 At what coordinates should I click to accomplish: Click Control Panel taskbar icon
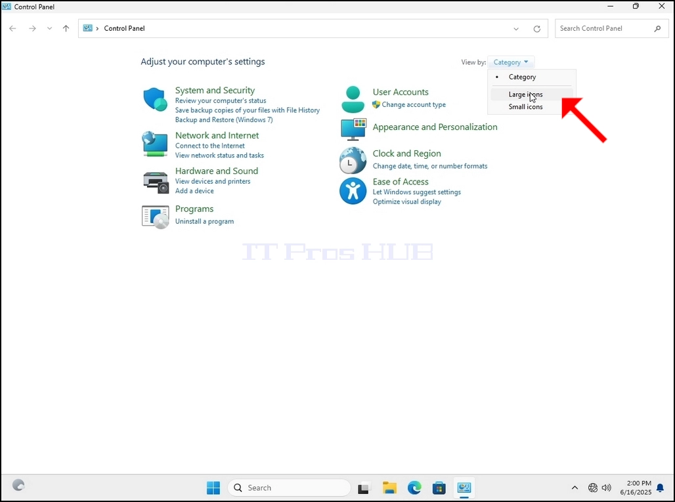pyautogui.click(x=464, y=488)
